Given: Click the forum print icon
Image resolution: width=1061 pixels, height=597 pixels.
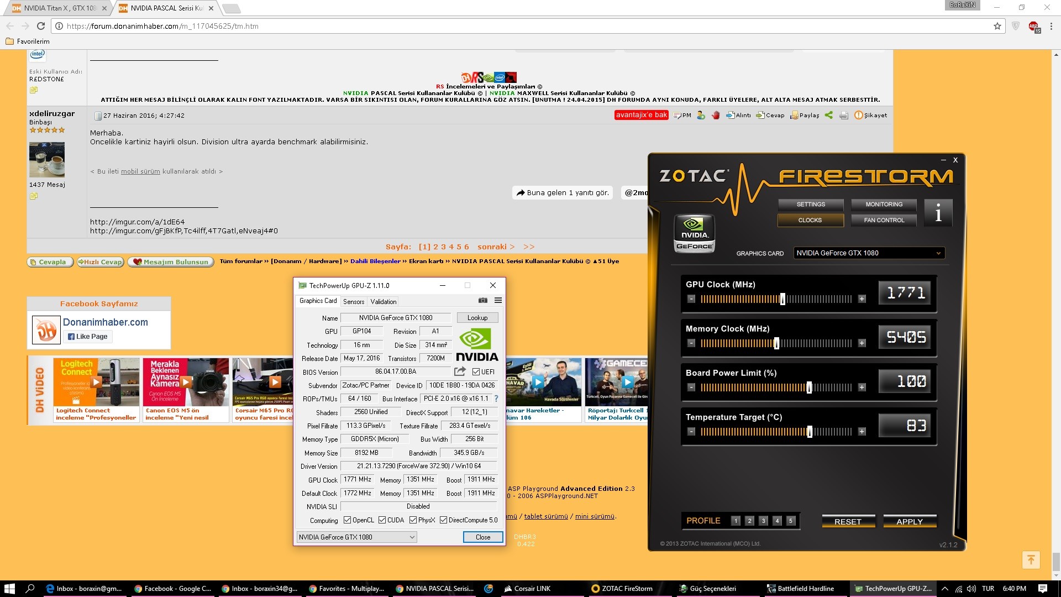Looking at the screenshot, I should [x=843, y=116].
